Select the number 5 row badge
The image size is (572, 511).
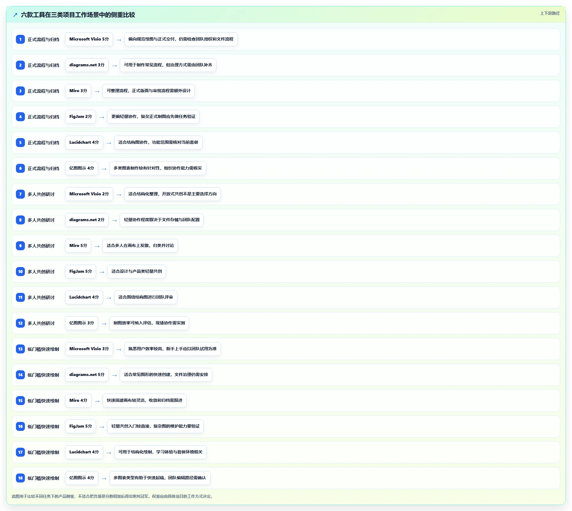coord(20,143)
